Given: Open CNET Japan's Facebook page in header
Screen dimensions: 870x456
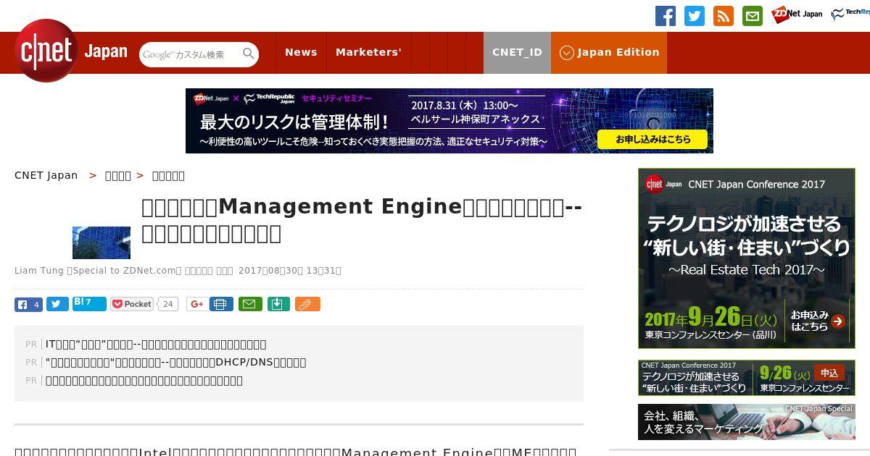Looking at the screenshot, I should coord(666,16).
